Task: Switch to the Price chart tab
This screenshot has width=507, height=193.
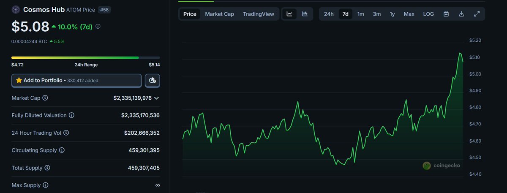Action: tap(190, 14)
